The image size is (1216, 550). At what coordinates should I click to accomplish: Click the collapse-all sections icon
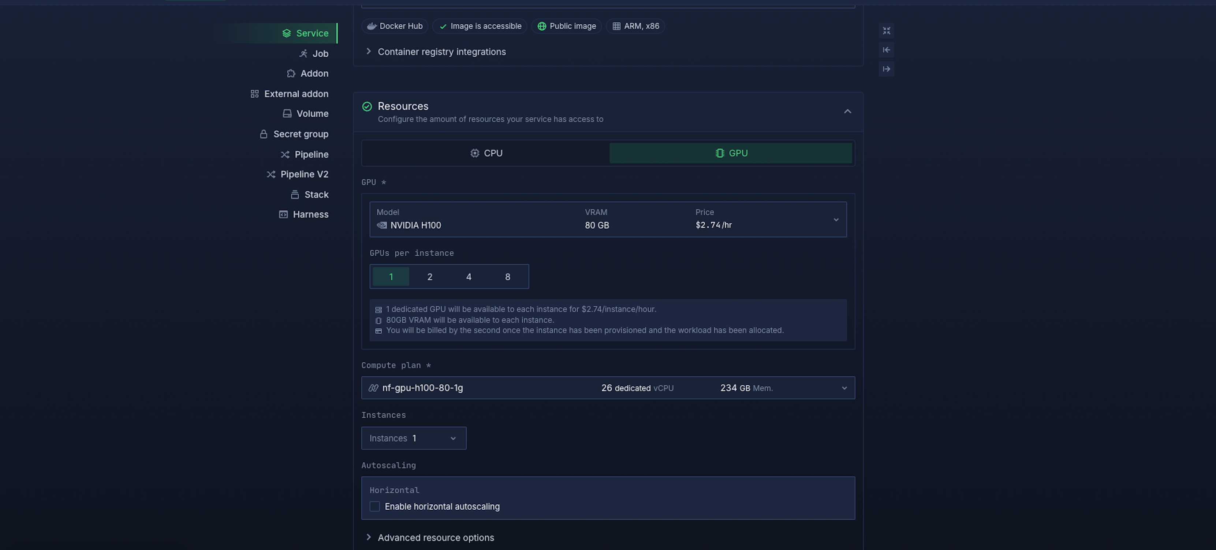[886, 31]
